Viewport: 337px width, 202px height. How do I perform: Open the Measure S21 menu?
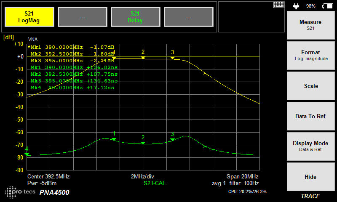click(x=310, y=25)
